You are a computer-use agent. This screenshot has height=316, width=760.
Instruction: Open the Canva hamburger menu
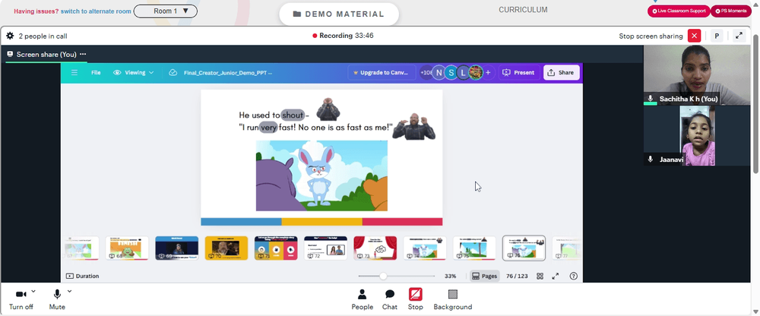(x=74, y=73)
